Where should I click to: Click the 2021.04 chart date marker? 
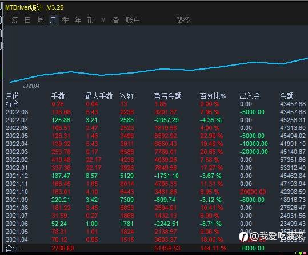(31, 86)
